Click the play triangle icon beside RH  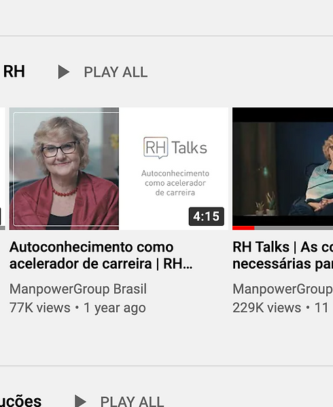click(64, 72)
